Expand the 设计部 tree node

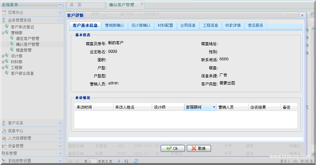click(3, 56)
